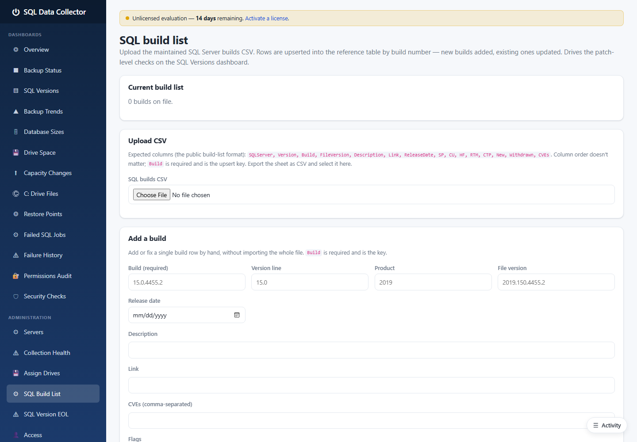This screenshot has height=442, width=637.
Task: Click the Restore Points icon
Action: [x=16, y=214]
